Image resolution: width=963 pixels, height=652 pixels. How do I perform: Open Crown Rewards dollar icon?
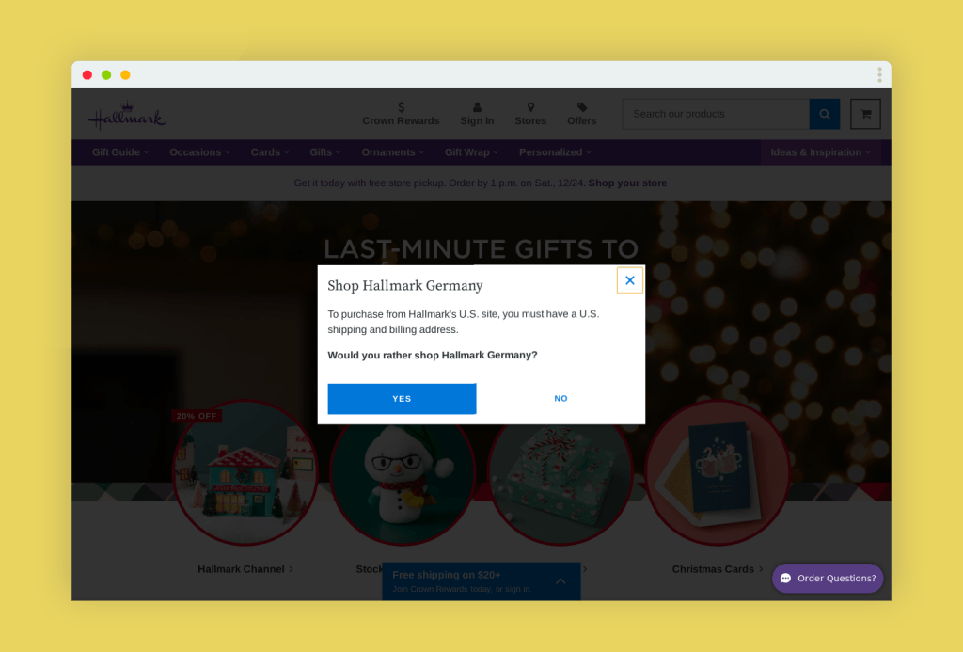point(401,107)
